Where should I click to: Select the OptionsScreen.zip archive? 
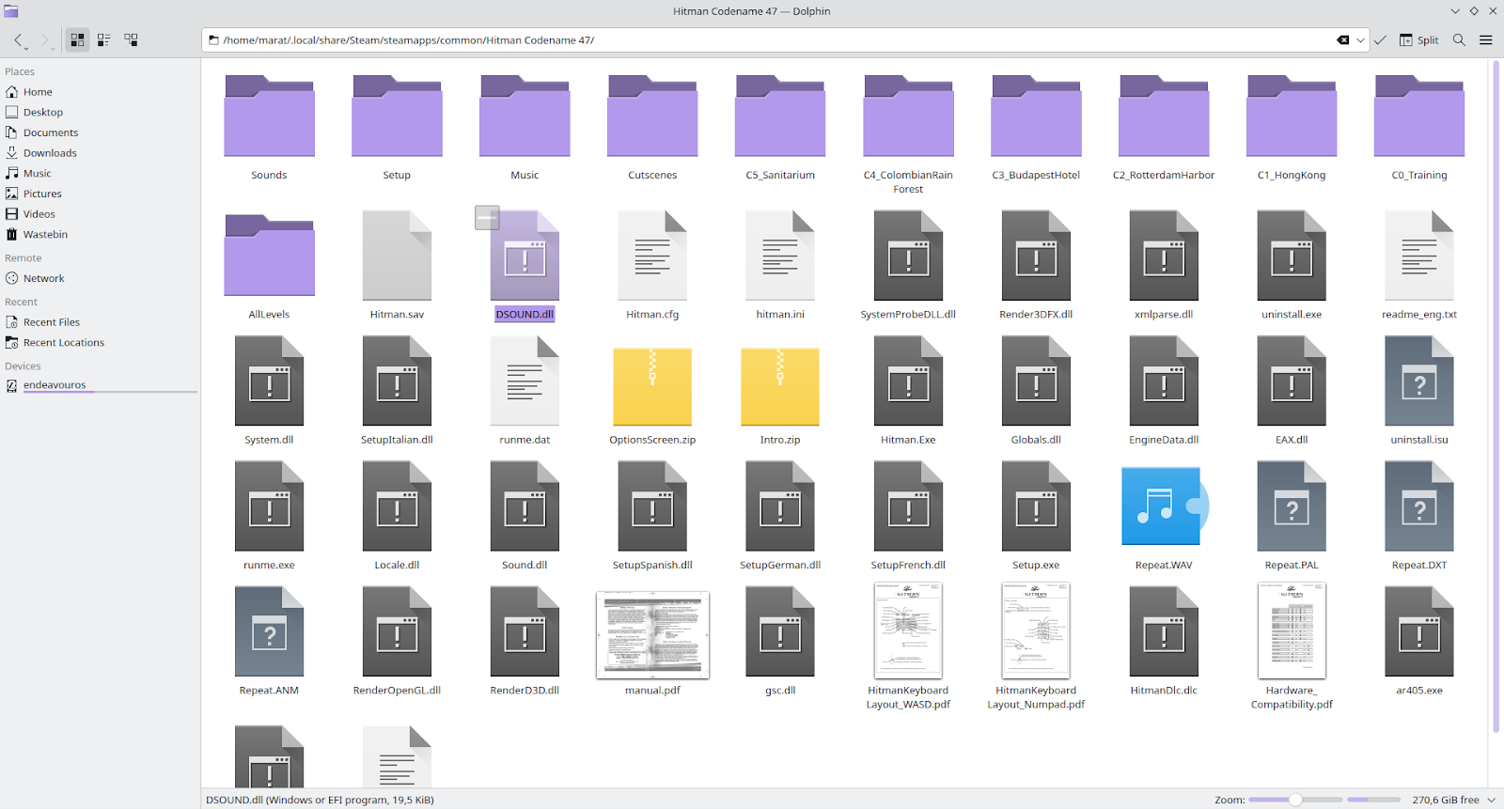coord(652,386)
